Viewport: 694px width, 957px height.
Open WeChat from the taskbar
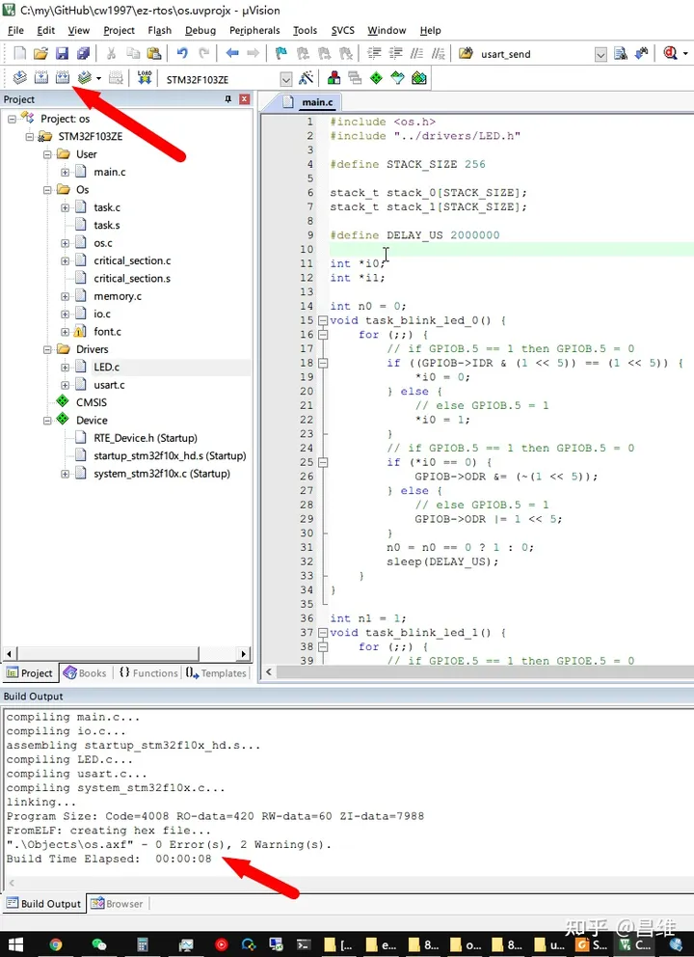click(x=98, y=944)
